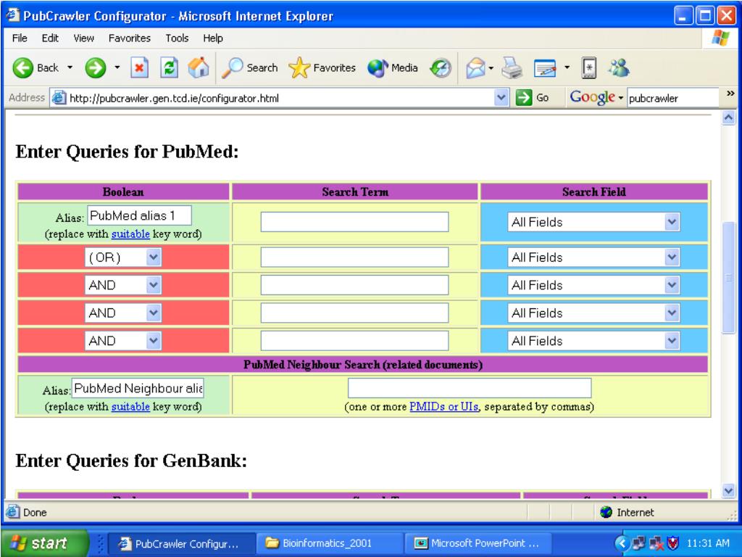Click the Messenger people icon
This screenshot has width=742, height=557.
pos(619,67)
